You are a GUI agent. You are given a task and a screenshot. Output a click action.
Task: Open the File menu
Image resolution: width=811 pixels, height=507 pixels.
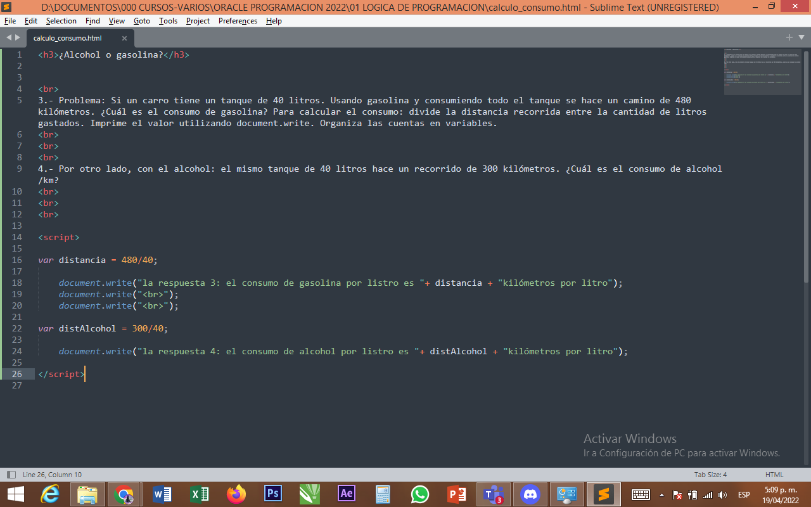(10, 21)
